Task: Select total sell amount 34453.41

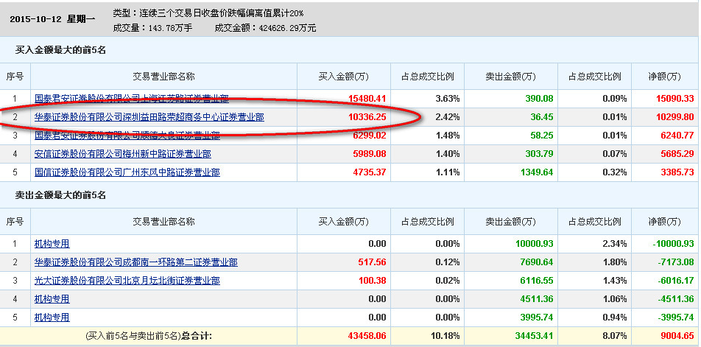Action: (535, 336)
